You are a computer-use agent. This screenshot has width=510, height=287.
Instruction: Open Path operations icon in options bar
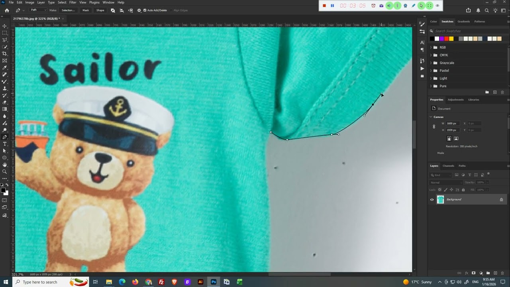(x=113, y=10)
